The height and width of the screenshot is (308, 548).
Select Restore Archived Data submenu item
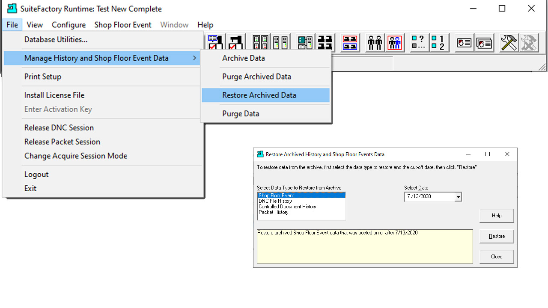(266, 95)
